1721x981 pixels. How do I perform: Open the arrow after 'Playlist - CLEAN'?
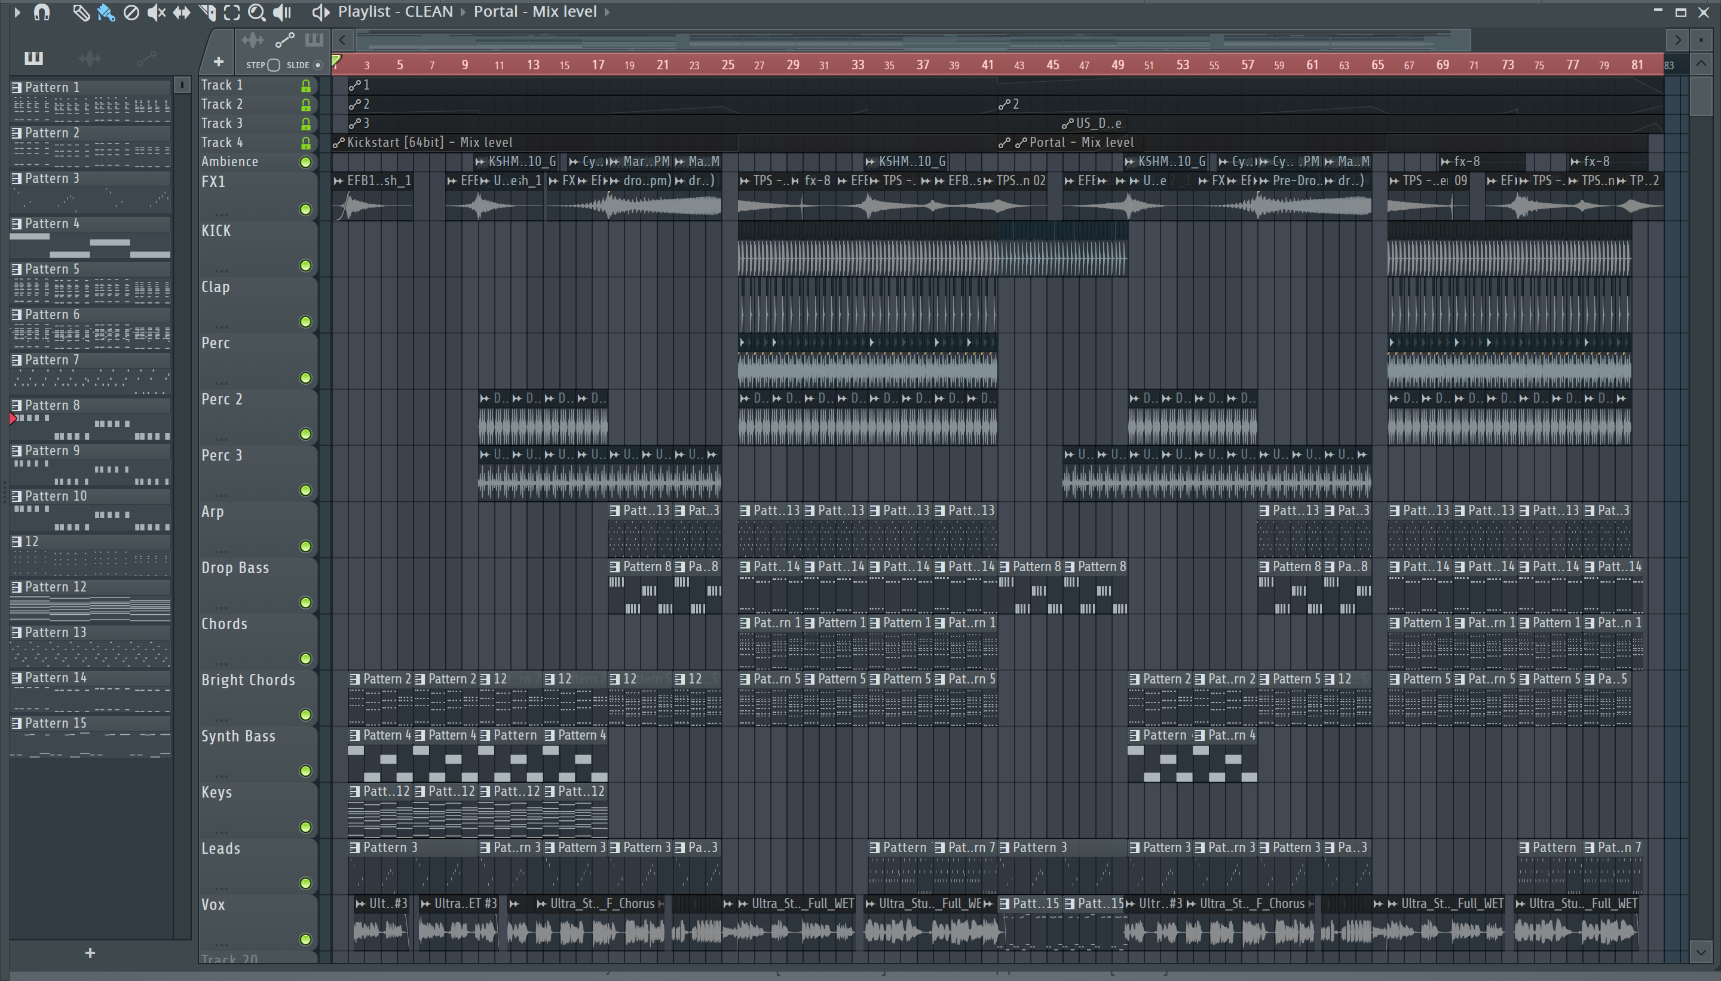point(463,12)
